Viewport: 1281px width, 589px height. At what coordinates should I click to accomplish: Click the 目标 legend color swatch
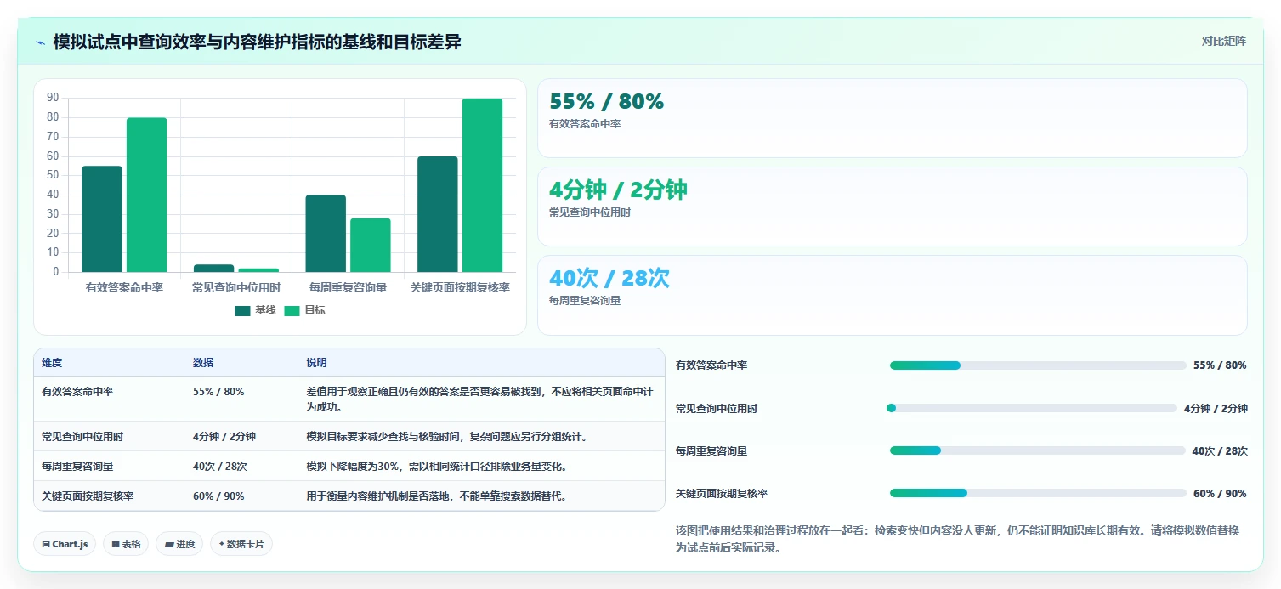tap(292, 311)
